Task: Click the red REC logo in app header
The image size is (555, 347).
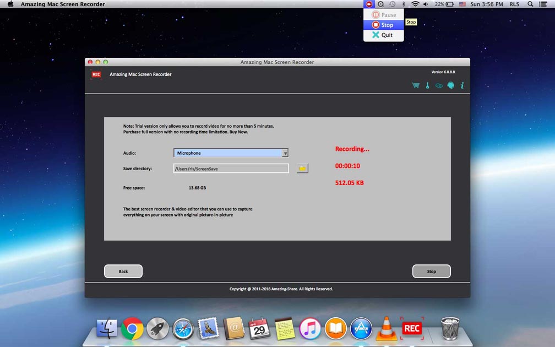Action: coord(96,74)
